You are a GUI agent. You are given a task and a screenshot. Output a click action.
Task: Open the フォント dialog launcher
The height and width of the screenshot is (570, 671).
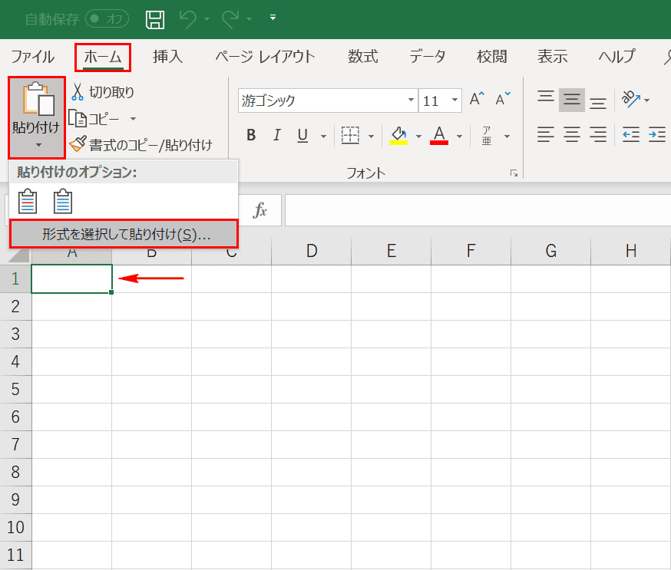tap(514, 173)
